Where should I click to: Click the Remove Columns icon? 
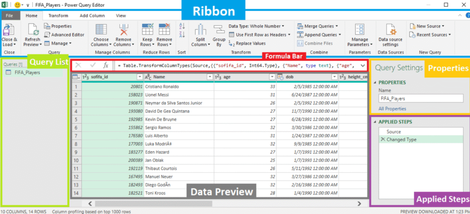click(124, 30)
